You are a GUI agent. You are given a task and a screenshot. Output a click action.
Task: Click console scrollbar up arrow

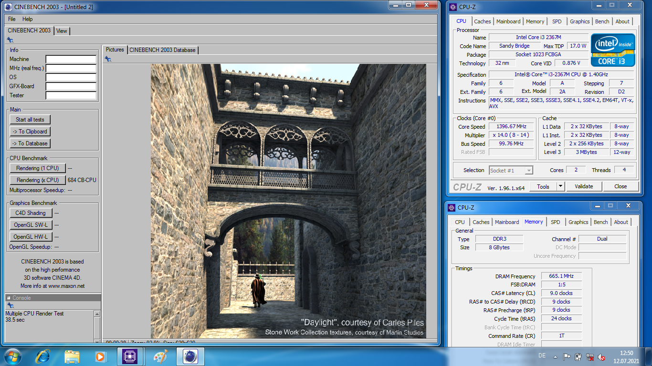pyautogui.click(x=97, y=314)
